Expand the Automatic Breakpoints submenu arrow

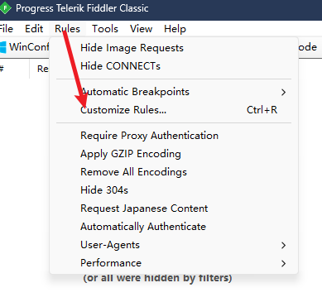point(283,92)
